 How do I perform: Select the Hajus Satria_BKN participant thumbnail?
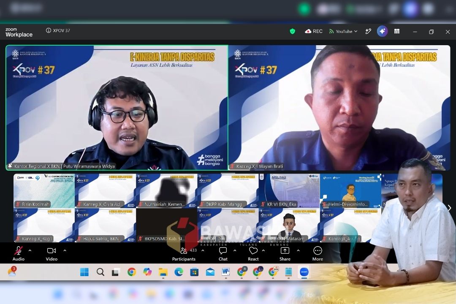pos(105,225)
